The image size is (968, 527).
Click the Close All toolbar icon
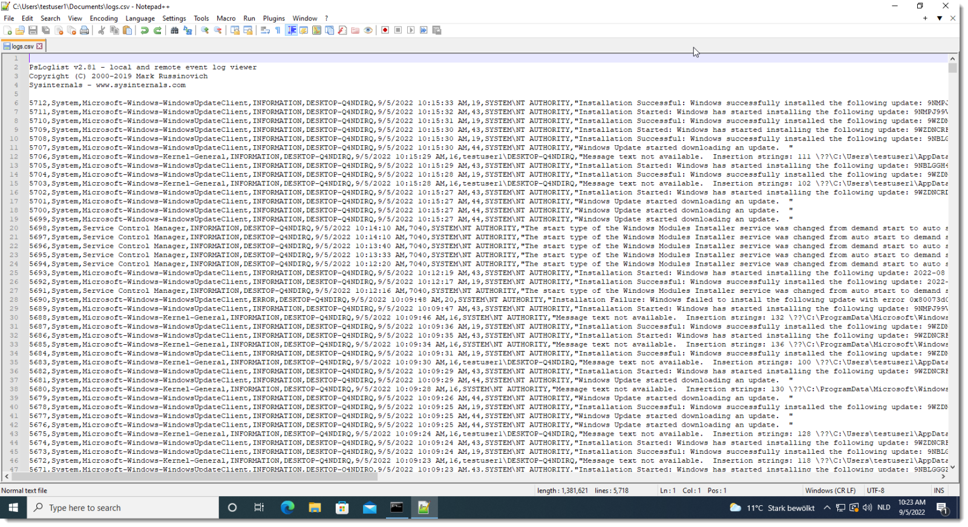pyautogui.click(x=71, y=30)
